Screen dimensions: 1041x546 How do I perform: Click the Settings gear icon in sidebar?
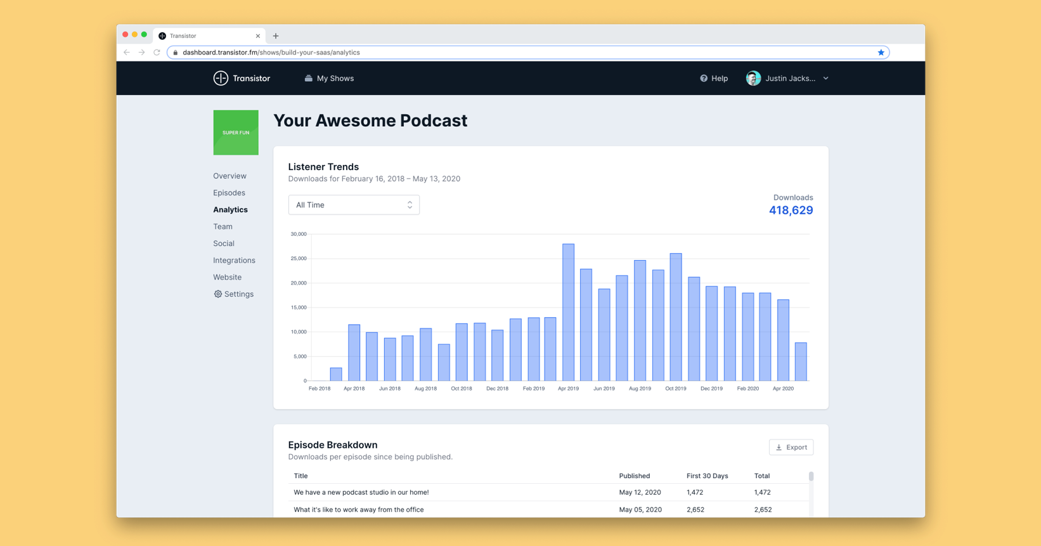(x=218, y=294)
